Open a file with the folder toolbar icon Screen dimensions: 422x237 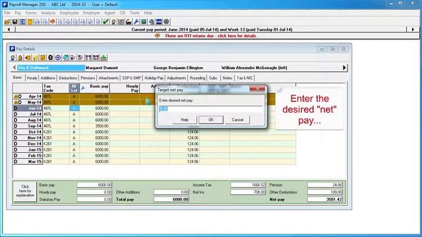pos(7,22)
